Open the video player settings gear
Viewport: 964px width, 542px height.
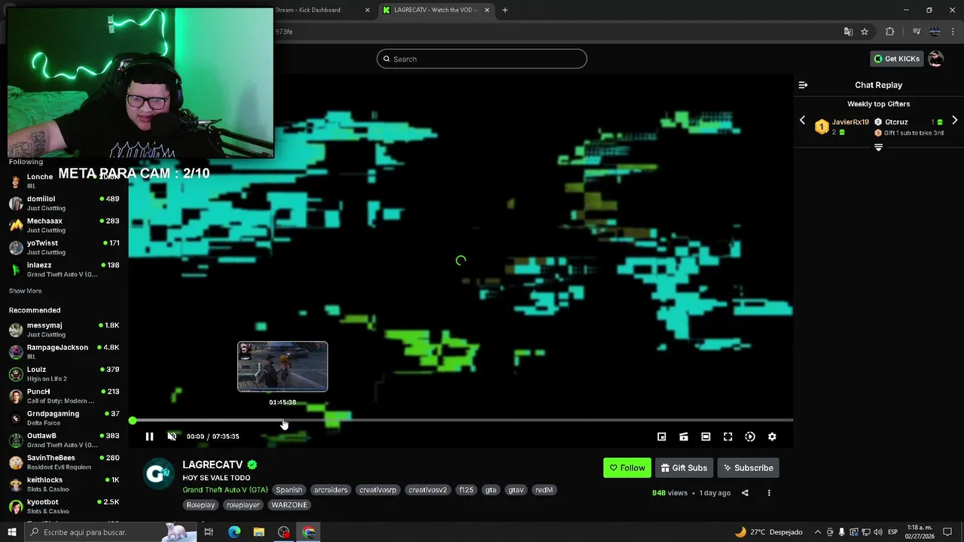click(x=772, y=437)
